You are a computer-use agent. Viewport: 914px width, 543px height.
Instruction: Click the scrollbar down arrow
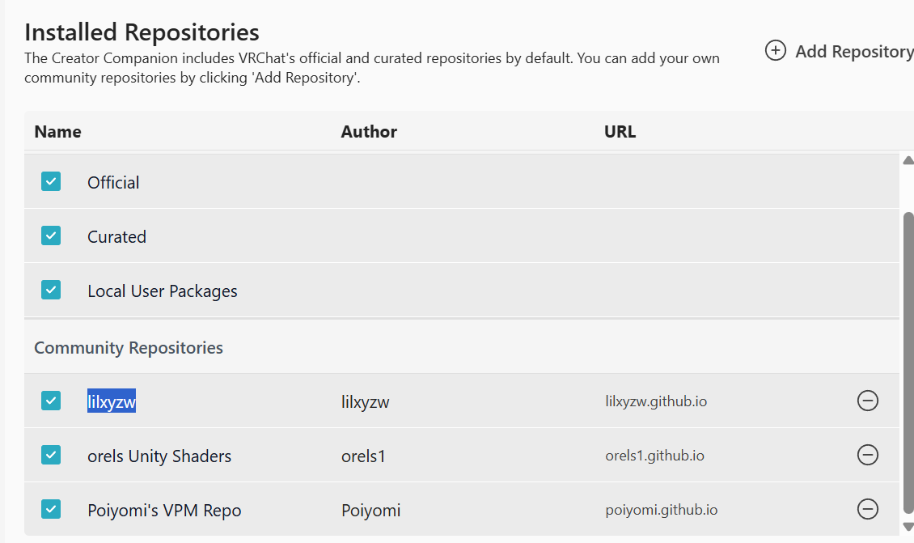[908, 527]
